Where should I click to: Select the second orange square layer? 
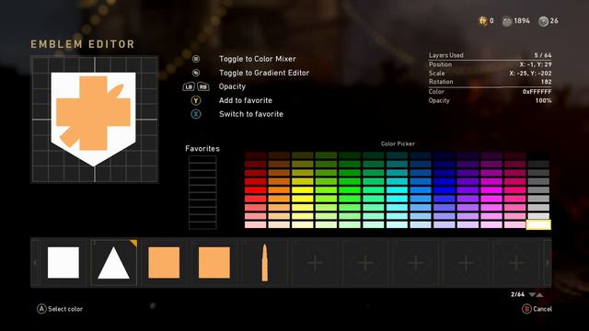[x=214, y=263]
